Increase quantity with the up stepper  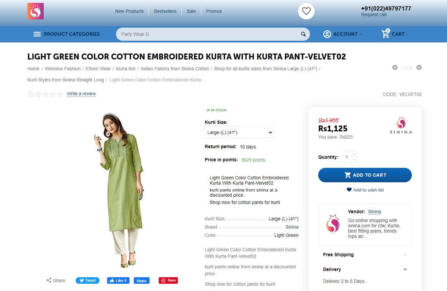354,154
